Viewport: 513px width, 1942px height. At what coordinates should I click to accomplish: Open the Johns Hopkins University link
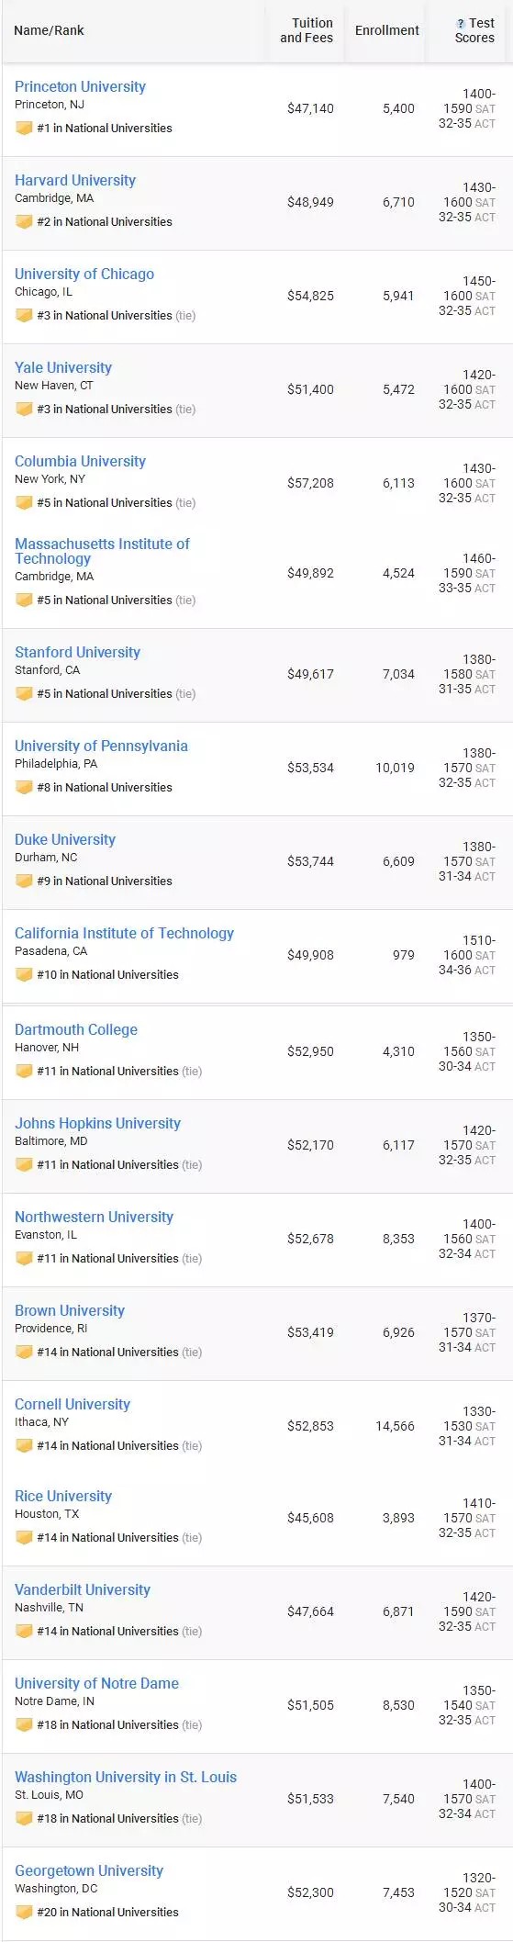pos(97,1123)
